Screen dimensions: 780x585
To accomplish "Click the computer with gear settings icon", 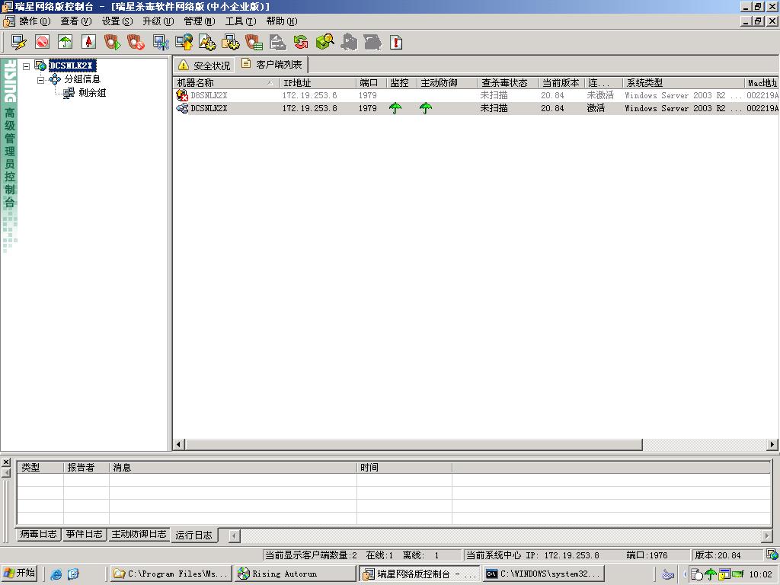I will coord(230,43).
